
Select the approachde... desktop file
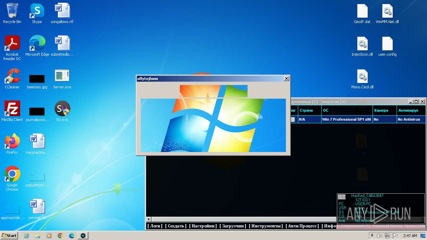coord(12,213)
